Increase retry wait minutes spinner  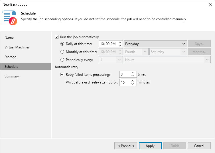click(x=133, y=81)
